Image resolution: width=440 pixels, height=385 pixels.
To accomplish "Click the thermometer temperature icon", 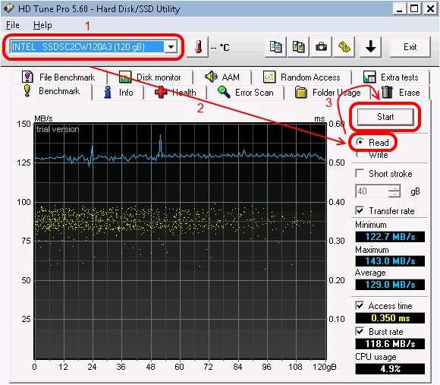I will pyautogui.click(x=198, y=47).
